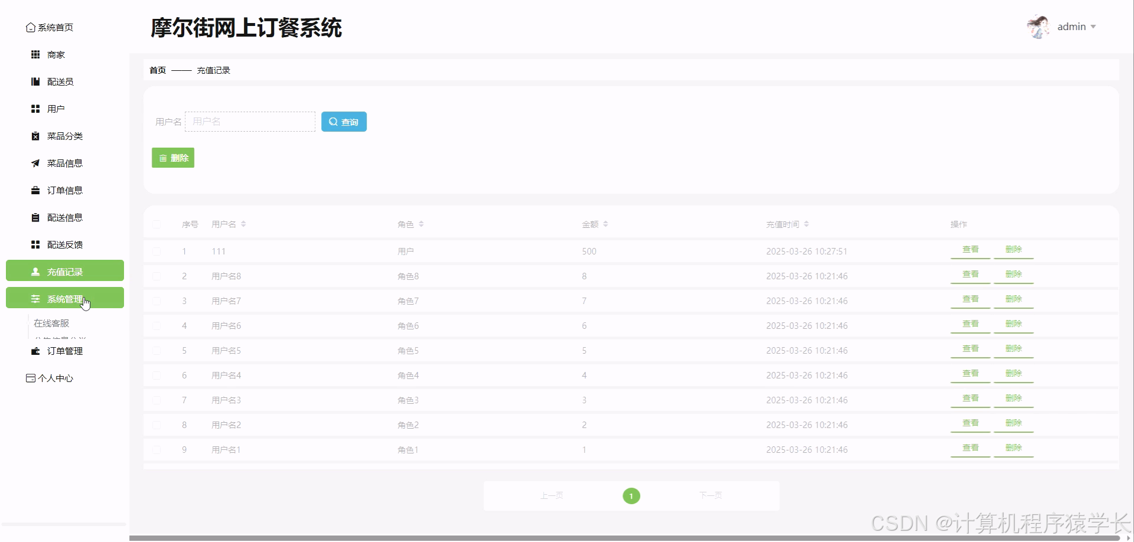Delete the 用户名4 record
The image size is (1134, 542).
1014,374
